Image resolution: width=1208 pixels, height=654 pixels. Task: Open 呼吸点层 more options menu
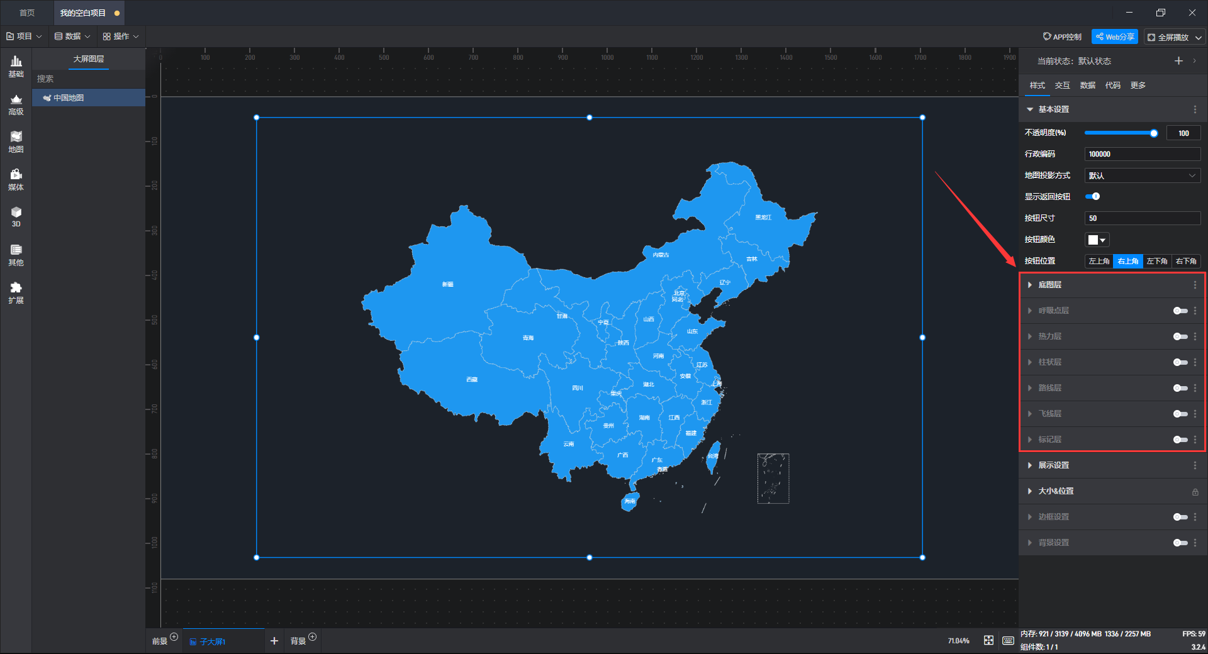coord(1195,311)
